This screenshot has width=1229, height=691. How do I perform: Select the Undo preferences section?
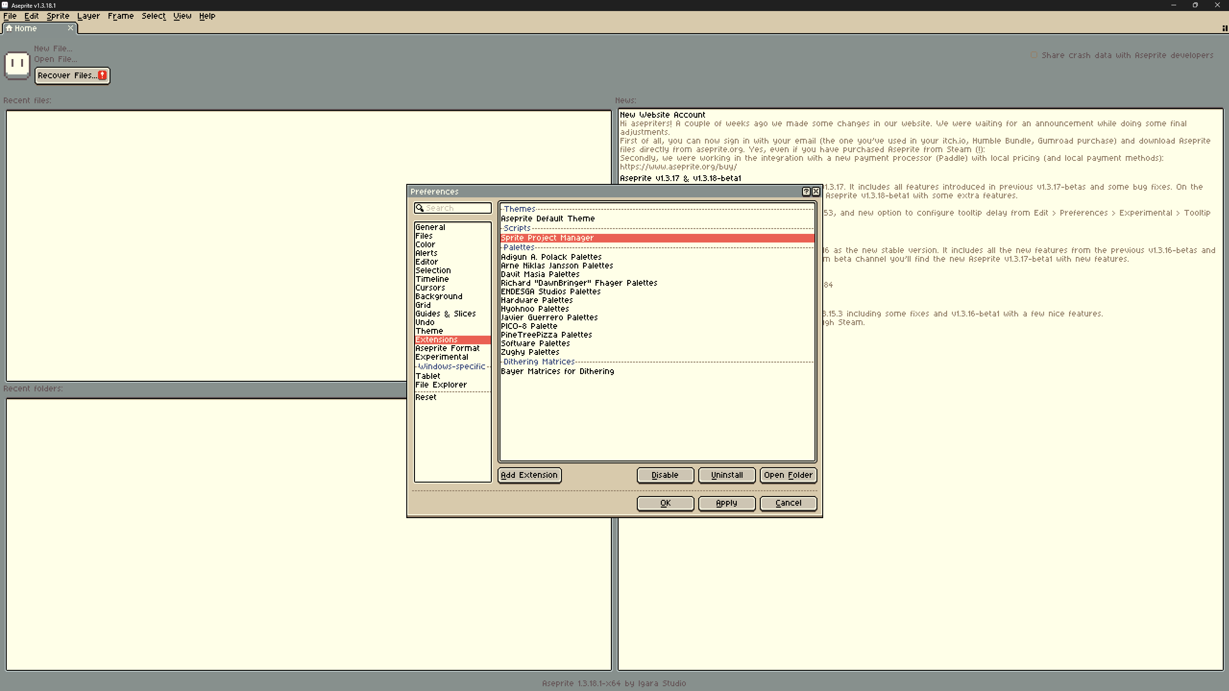452,322
